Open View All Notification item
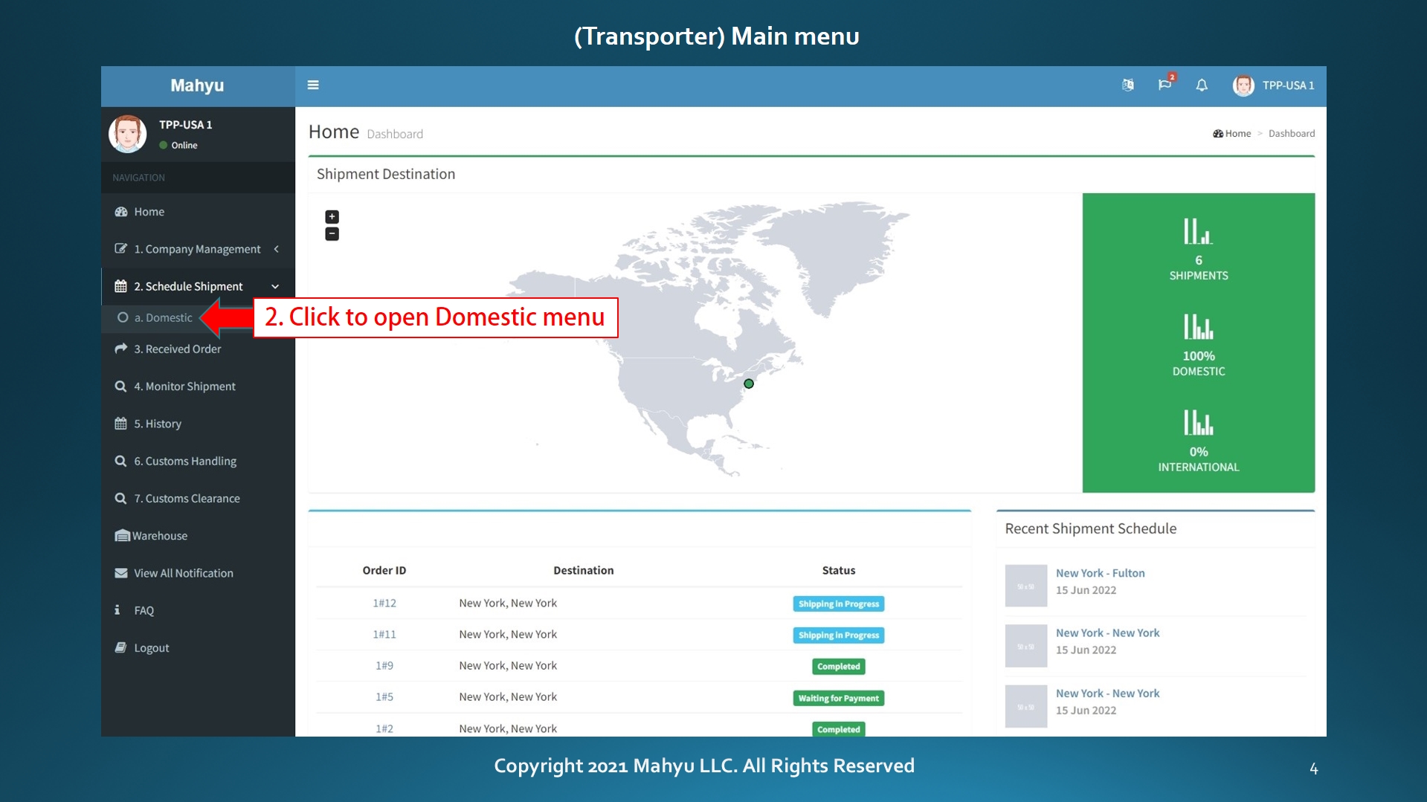Screen dimensions: 1427x802 [198, 573]
